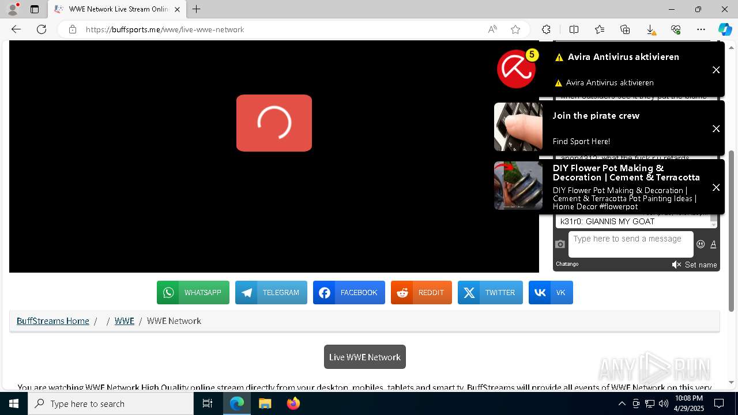This screenshot has width=738, height=415.
Task: Open Downloads icon in toolbar
Action: tap(650, 29)
